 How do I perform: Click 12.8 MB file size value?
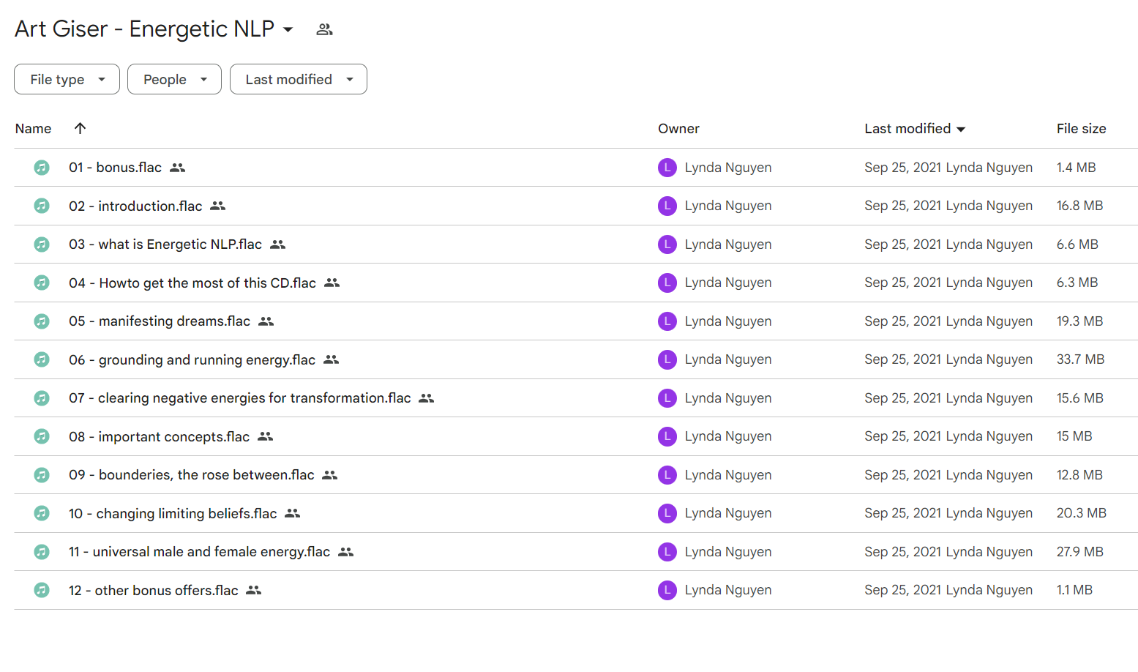[x=1079, y=475]
